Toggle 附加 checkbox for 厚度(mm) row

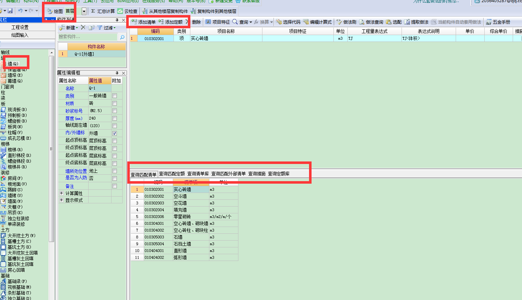(114, 118)
